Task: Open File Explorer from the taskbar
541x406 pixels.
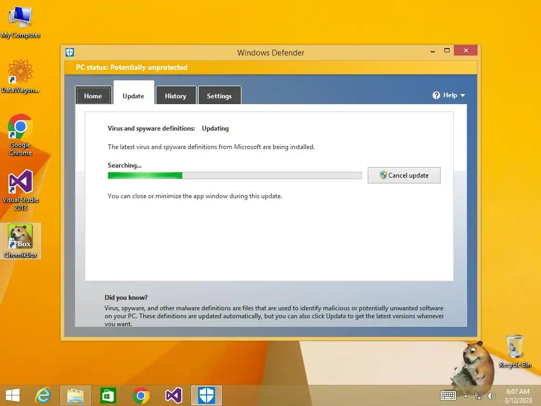Action: point(75,395)
